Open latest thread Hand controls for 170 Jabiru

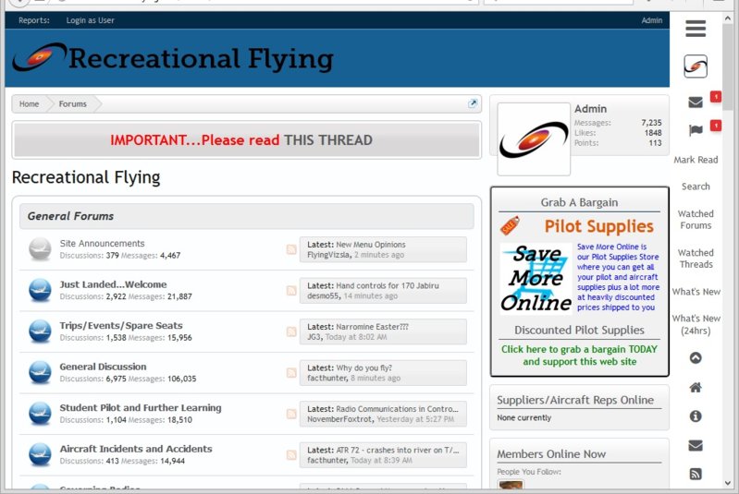[388, 285]
